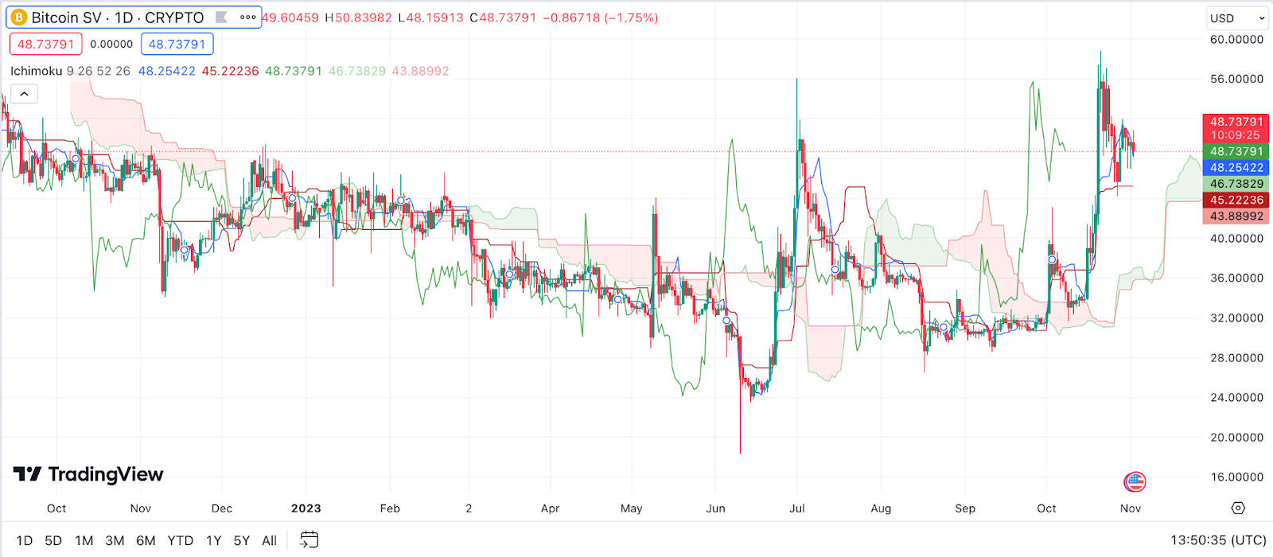Viewport: 1273px width, 557px height.
Task: Click the Feb label on time axis
Action: point(390,508)
